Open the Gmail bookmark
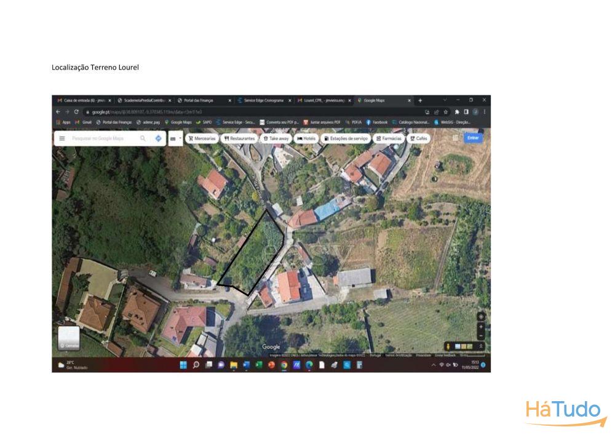Image resolution: width=615 pixels, height=435 pixels. click(84, 122)
